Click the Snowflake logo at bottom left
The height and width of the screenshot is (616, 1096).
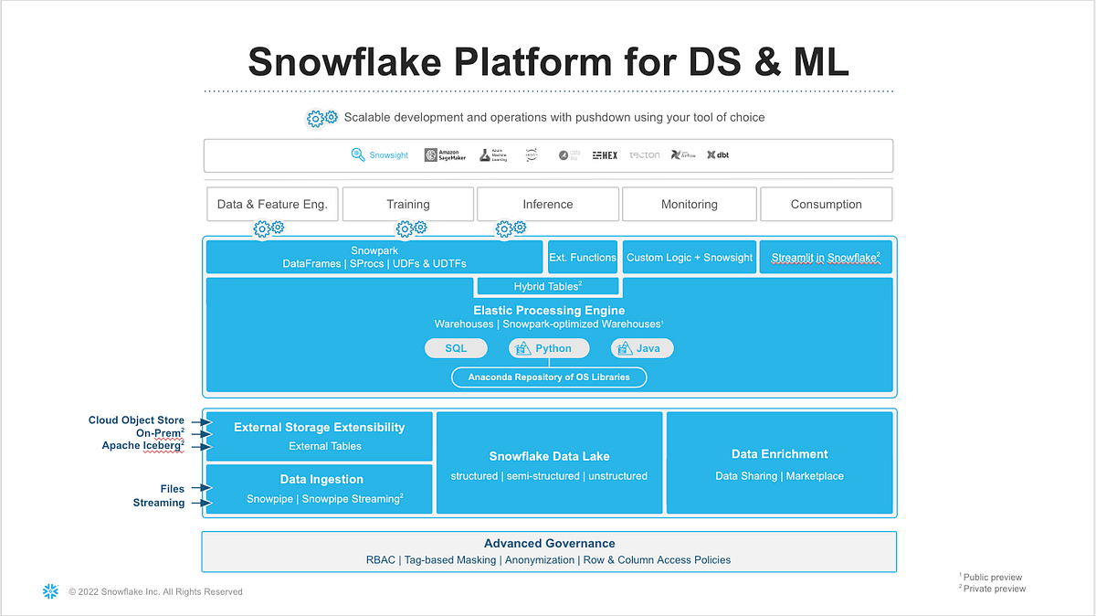pos(50,591)
